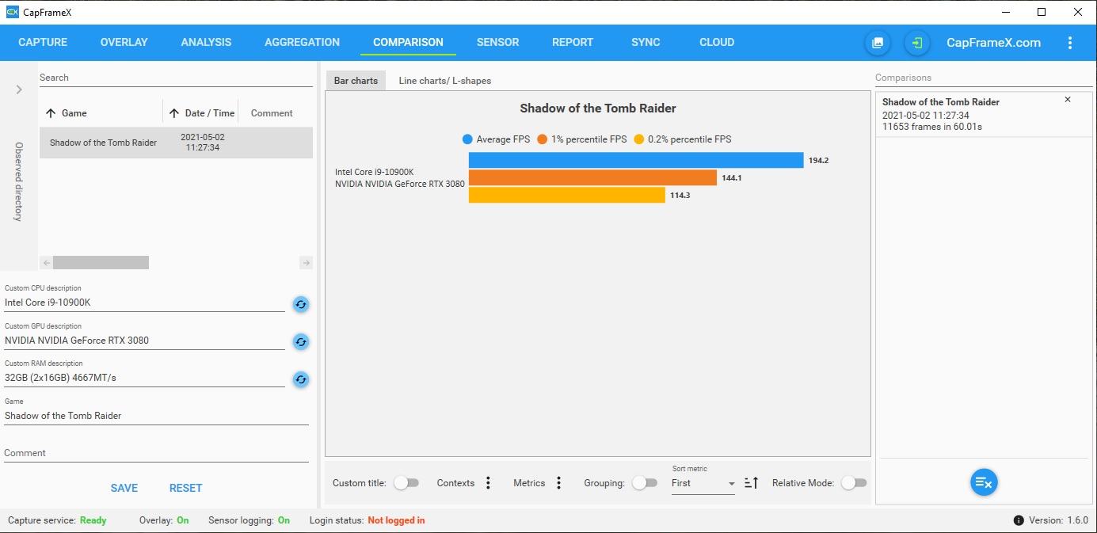Screen dimensions: 1097x533
Task: Focus the Search input field
Action: tap(176, 78)
